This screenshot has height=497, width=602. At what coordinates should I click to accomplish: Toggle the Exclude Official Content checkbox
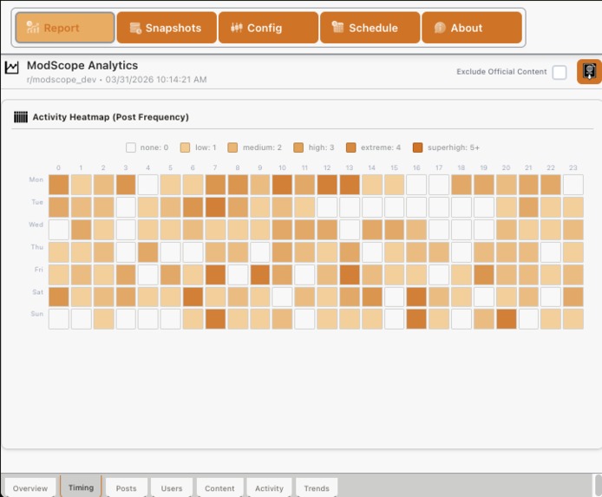point(559,72)
